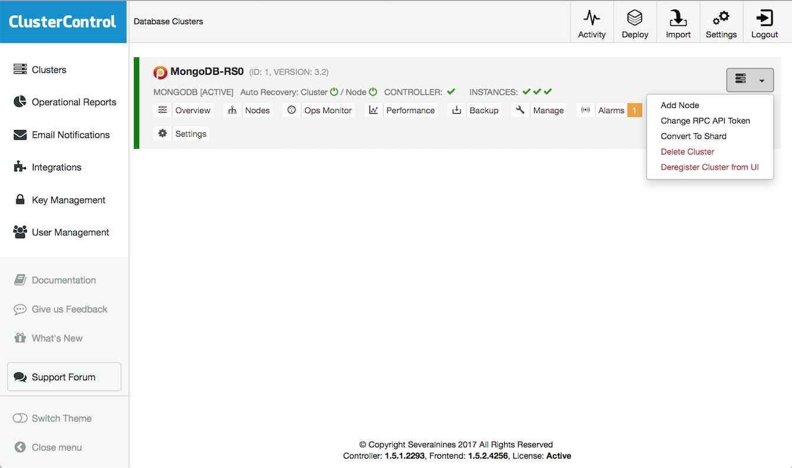The height and width of the screenshot is (468, 792).
Task: Click the Close menu label
Action: tap(57, 447)
